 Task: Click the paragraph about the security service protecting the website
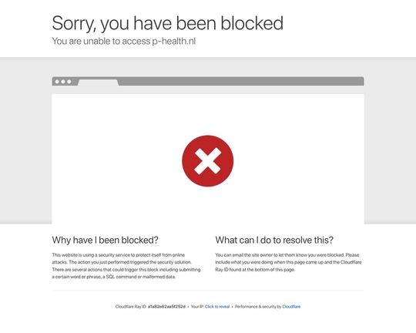click(126, 266)
